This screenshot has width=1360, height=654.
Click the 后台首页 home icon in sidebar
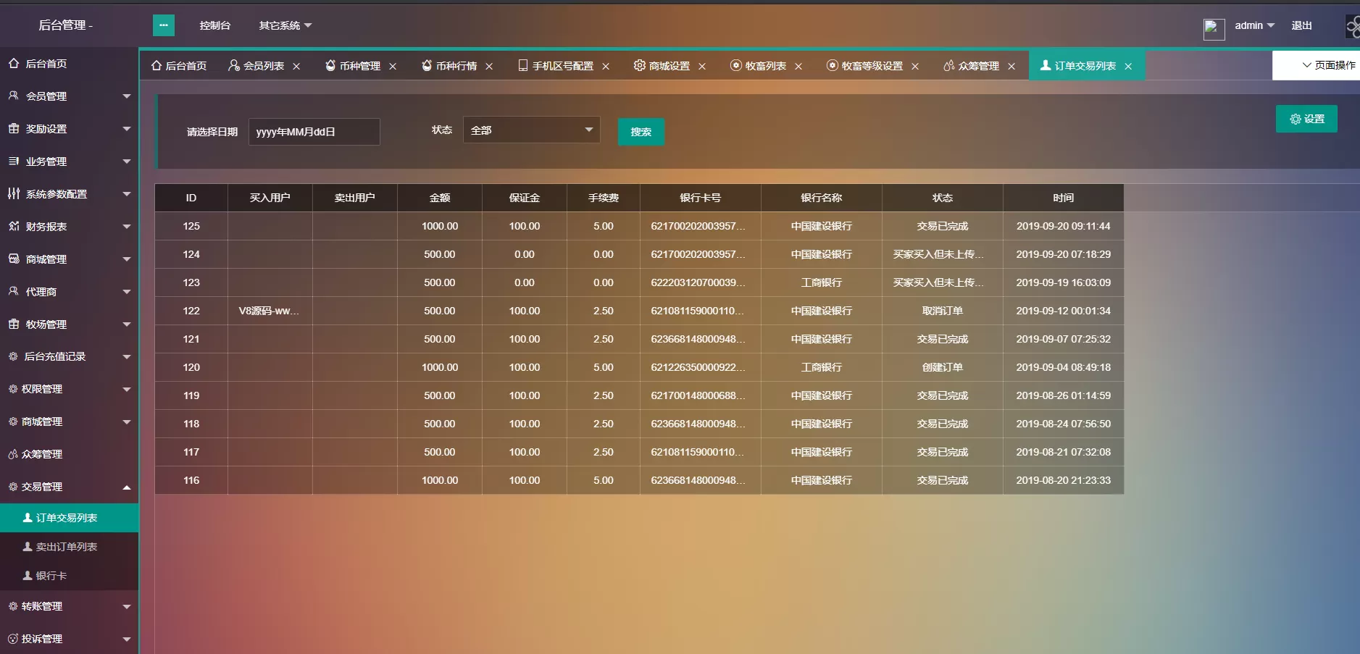click(x=14, y=64)
